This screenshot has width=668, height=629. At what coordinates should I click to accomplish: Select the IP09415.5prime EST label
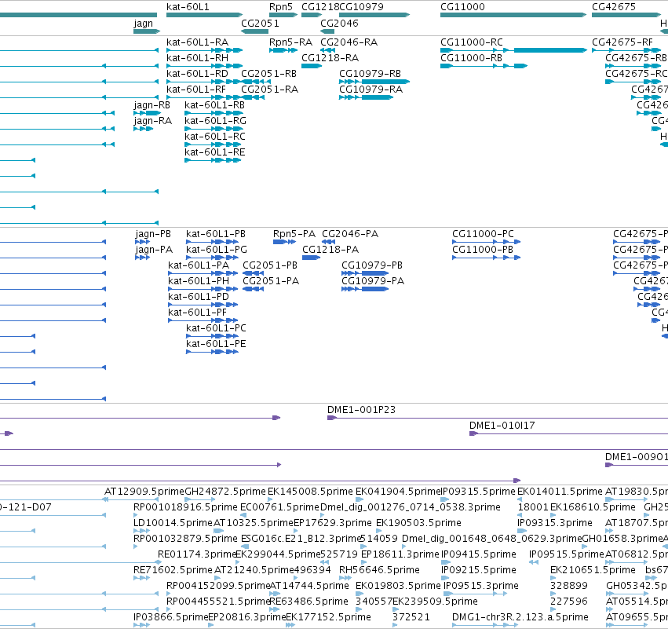(x=478, y=554)
